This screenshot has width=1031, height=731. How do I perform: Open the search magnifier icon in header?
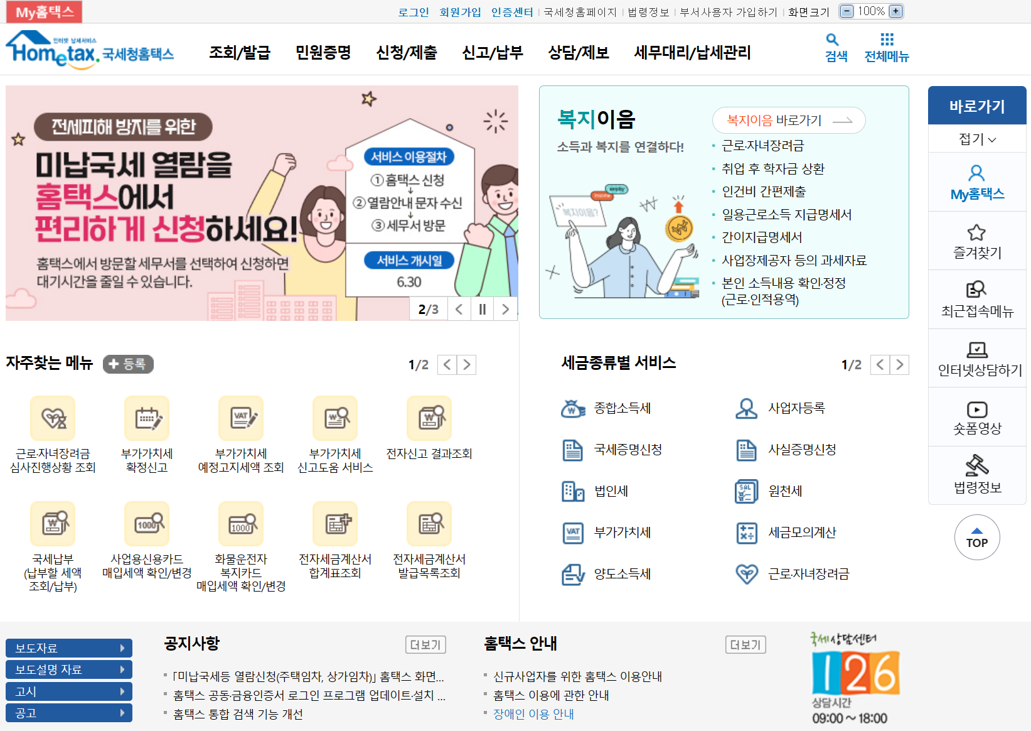pos(832,40)
